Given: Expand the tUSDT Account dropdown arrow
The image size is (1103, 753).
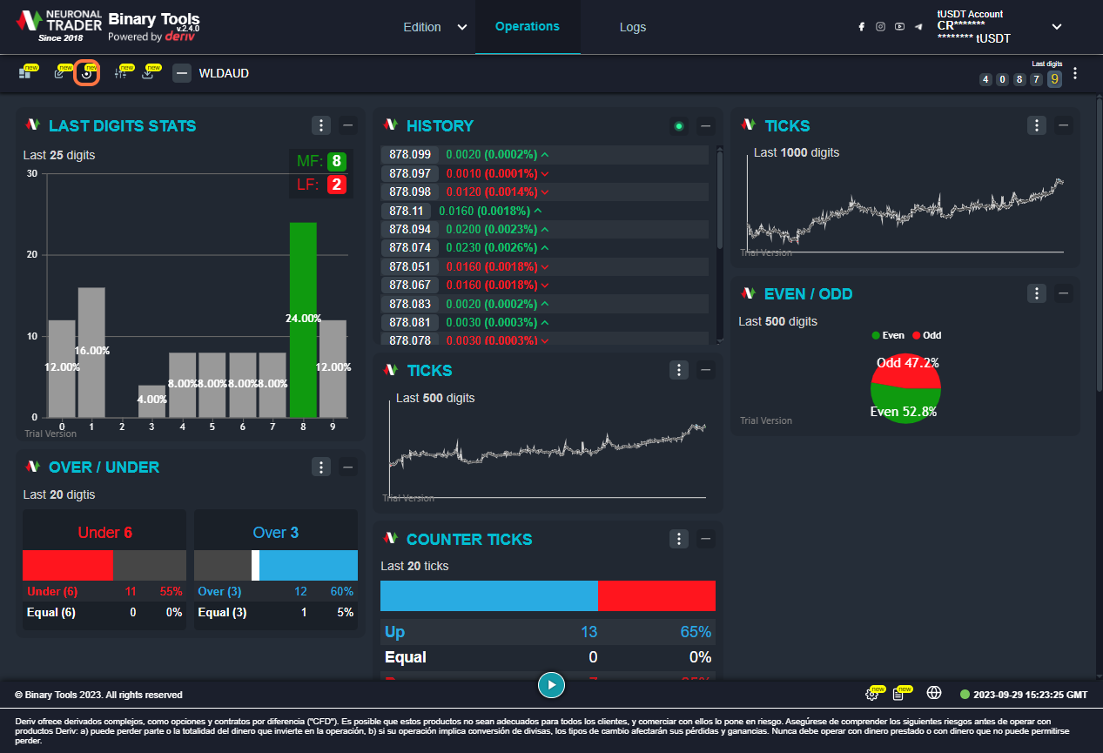Looking at the screenshot, I should tap(1057, 27).
